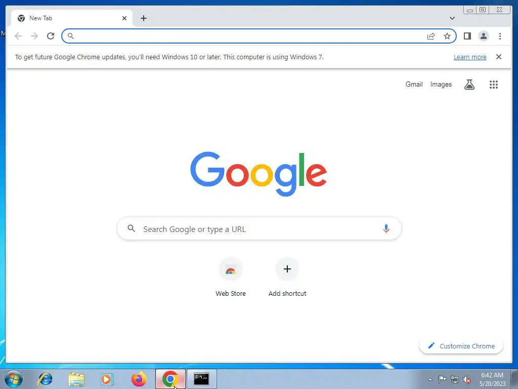Open the Action Center flag icon
Viewport: 518px width, 389px height.
[x=442, y=379]
